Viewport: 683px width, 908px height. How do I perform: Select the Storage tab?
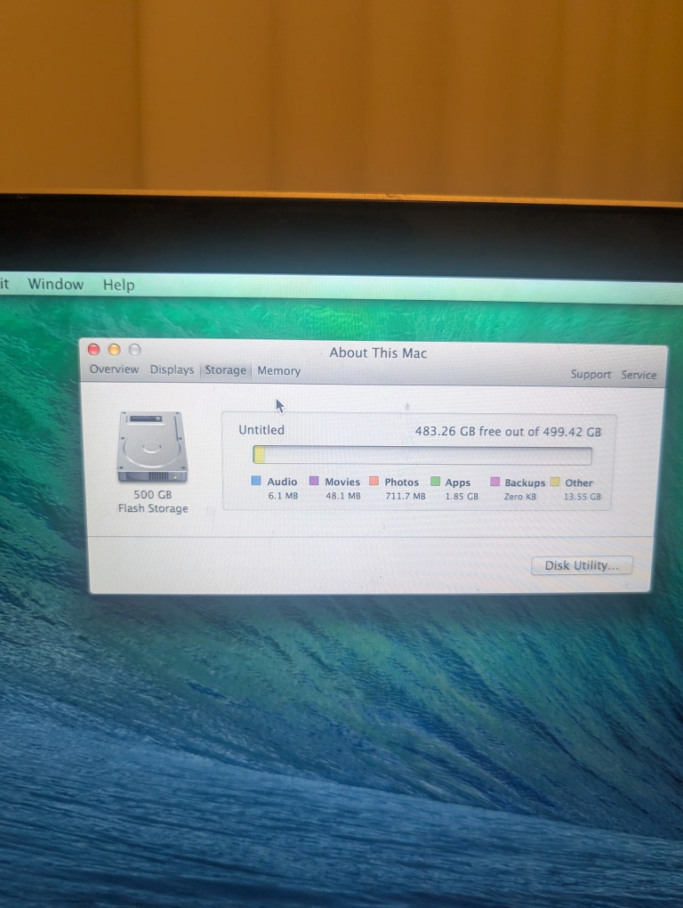pos(225,370)
